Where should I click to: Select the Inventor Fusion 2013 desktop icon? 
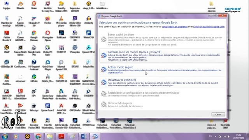tap(34, 124)
